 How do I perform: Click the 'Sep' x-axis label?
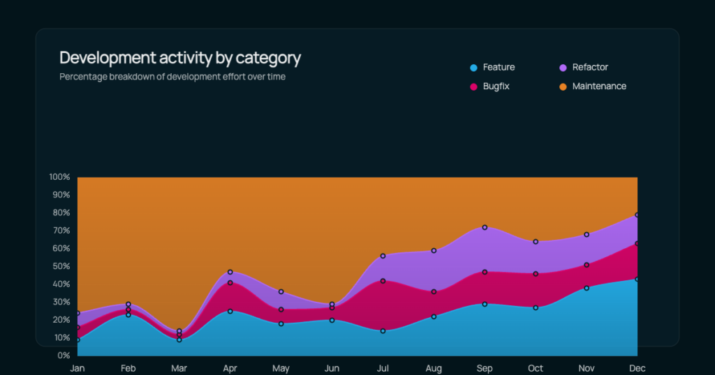coord(485,368)
